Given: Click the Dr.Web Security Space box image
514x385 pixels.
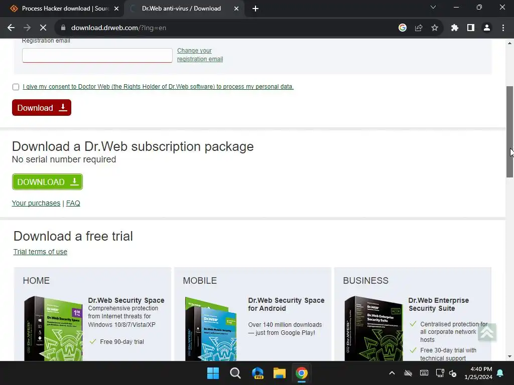Looking at the screenshot, I should click(53, 328).
